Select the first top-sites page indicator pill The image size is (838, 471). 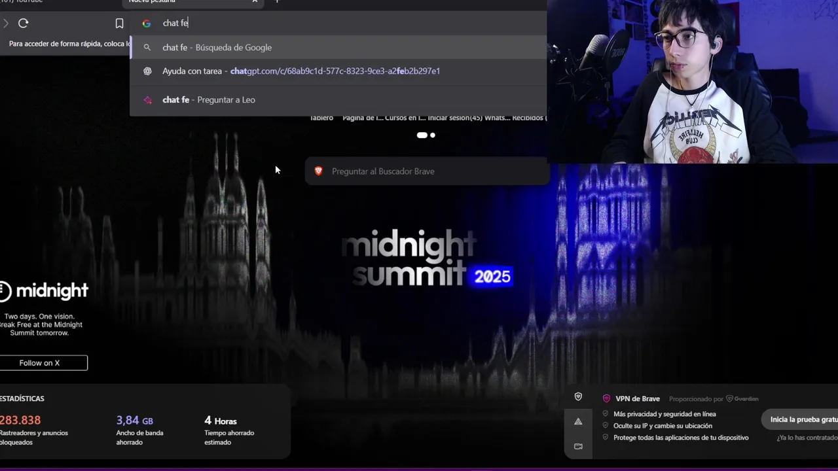[422, 135]
